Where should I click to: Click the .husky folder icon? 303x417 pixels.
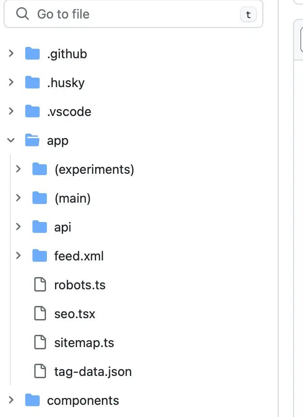pyautogui.click(x=32, y=82)
